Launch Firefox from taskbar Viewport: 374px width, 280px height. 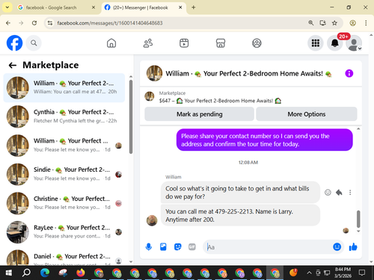(x=80, y=273)
